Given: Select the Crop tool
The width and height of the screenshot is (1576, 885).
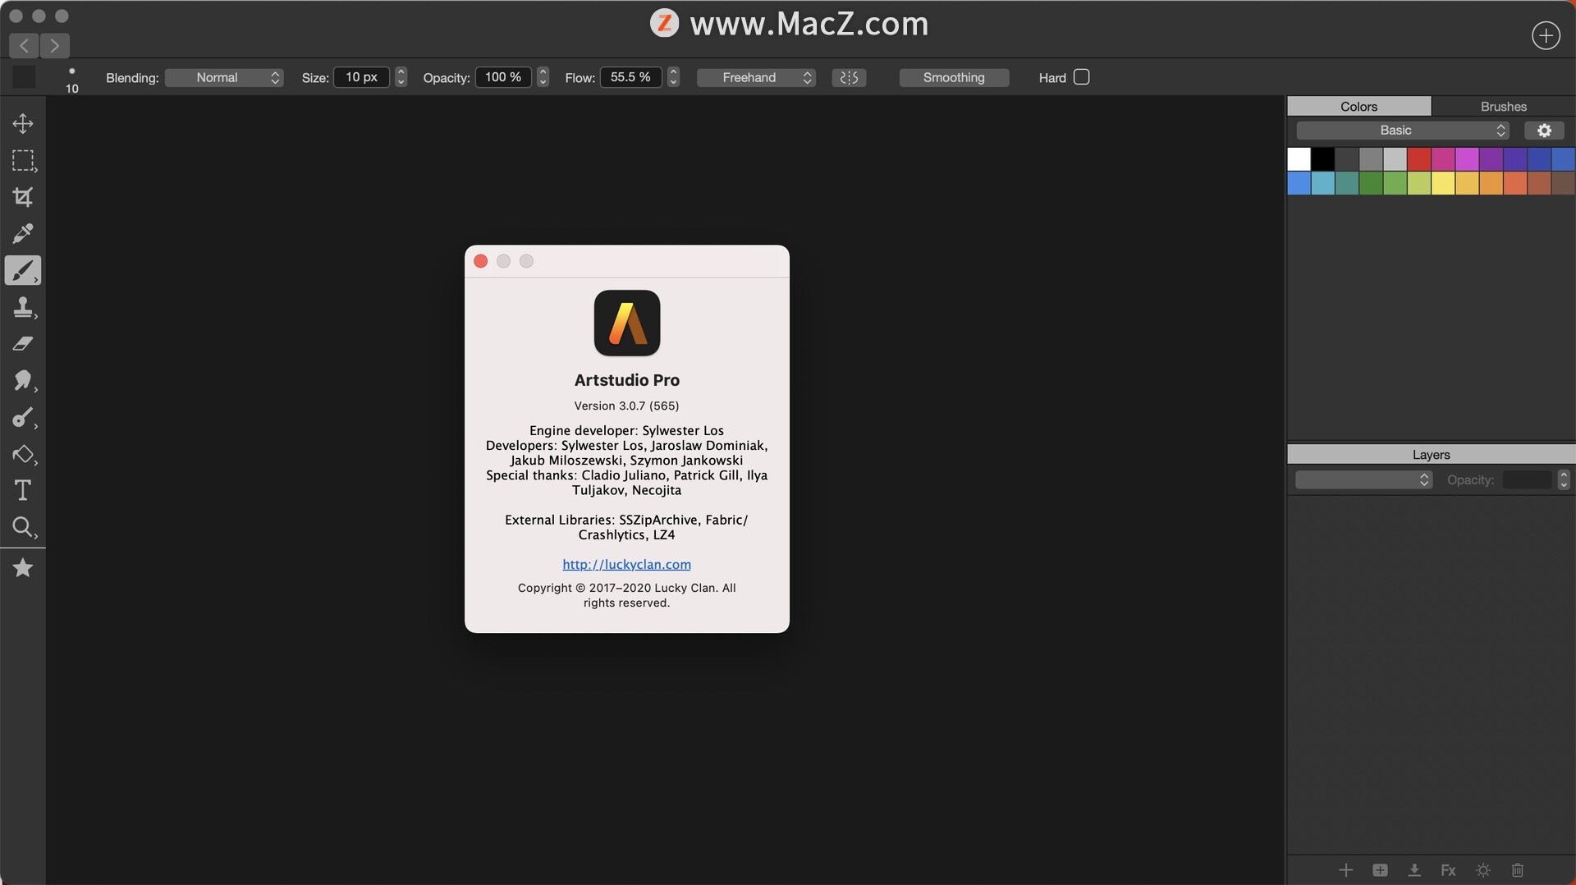Looking at the screenshot, I should [x=23, y=197].
